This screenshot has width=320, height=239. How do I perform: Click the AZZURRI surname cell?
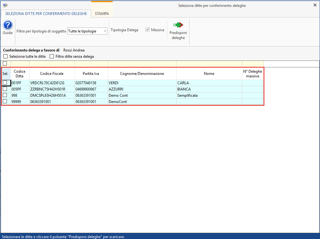(142, 89)
